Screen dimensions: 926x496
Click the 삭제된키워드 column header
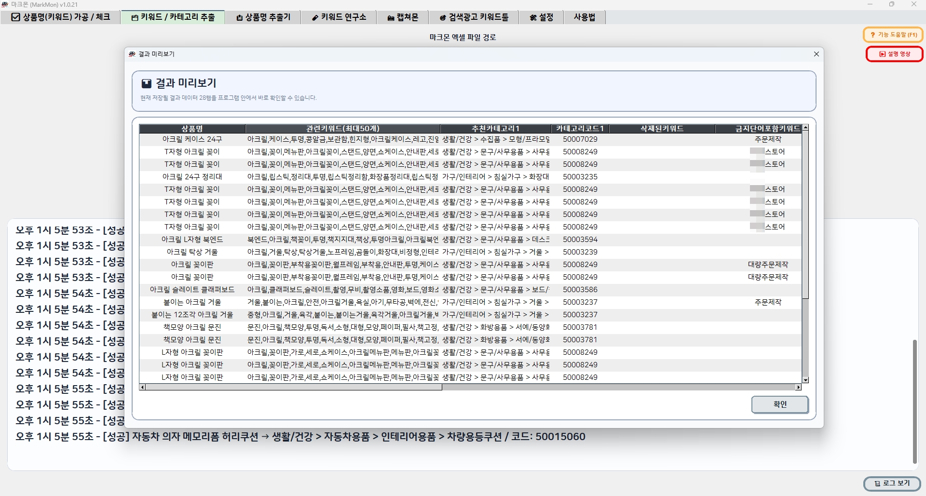click(x=662, y=129)
